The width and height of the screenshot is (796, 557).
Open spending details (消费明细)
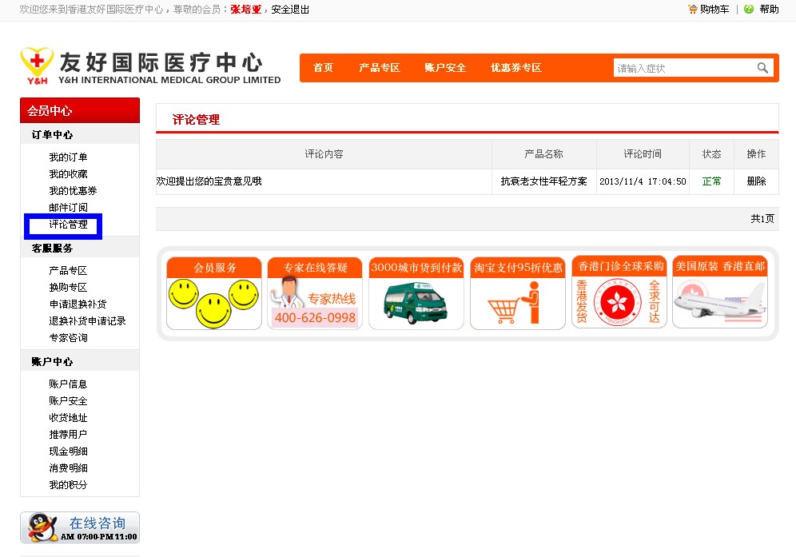tap(68, 467)
